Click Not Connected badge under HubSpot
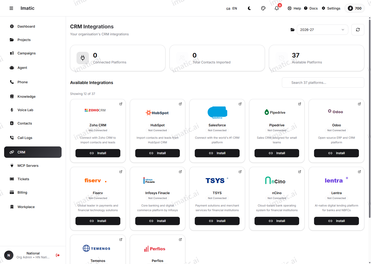The height and width of the screenshot is (264, 371). click(x=157, y=130)
